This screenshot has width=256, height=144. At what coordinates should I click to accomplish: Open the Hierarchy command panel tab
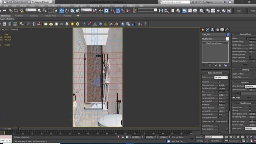click(x=212, y=30)
